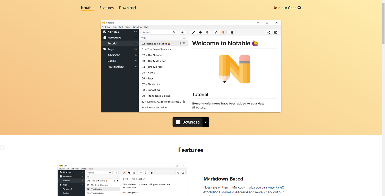Screen dimensions: 385x196
Task: Click the paperclip on the "10 - Linking Attachments" row
Action: pos(184,102)
